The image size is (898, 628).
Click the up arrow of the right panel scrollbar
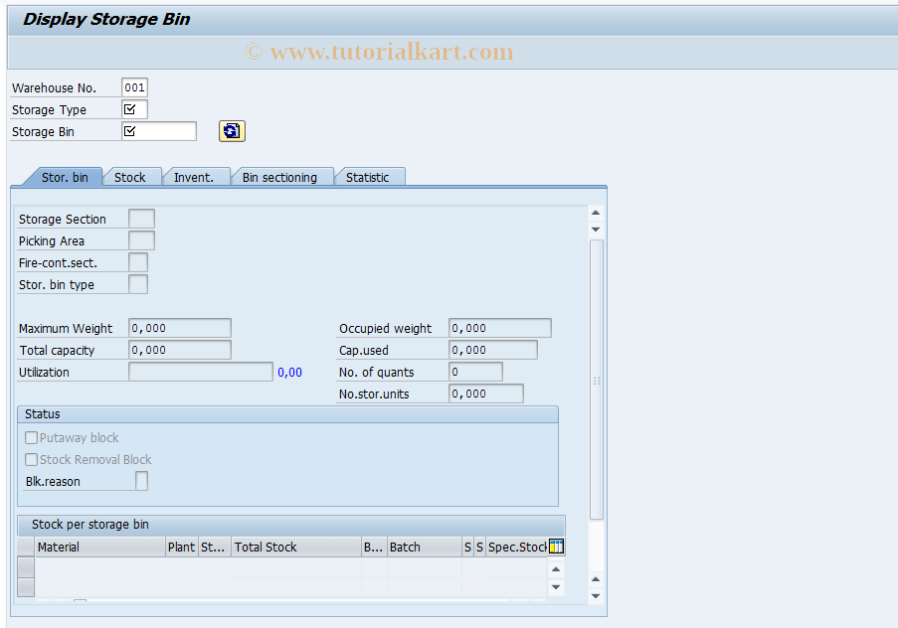pyautogui.click(x=595, y=212)
